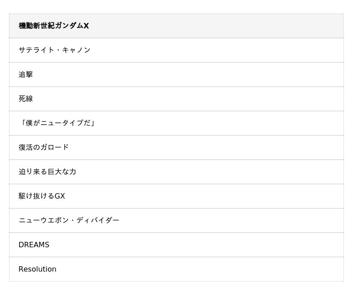Choose ニューウエポン・ディバイダー from the list
The image size is (361, 295).
[x=69, y=220]
